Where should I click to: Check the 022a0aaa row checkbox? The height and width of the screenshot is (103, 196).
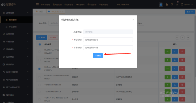pos(39,60)
